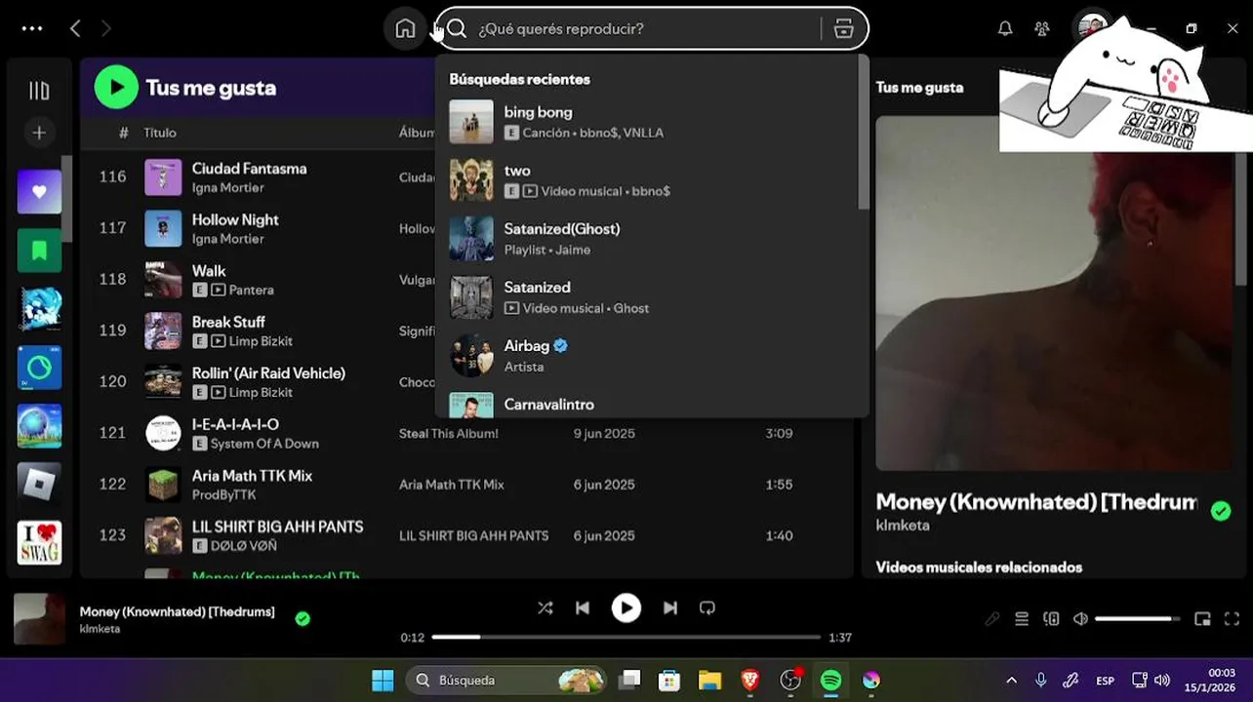Focus the '¿Qué querés reproducir?' search field

click(x=644, y=29)
